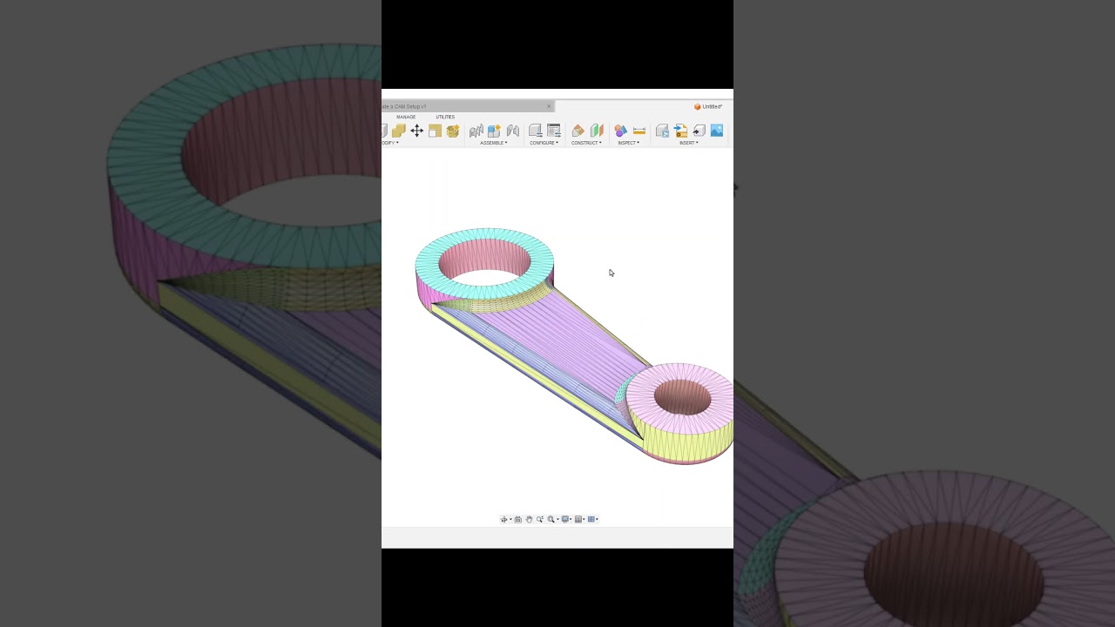
Task: Open the INSPECT dropdown menu
Action: pos(628,143)
